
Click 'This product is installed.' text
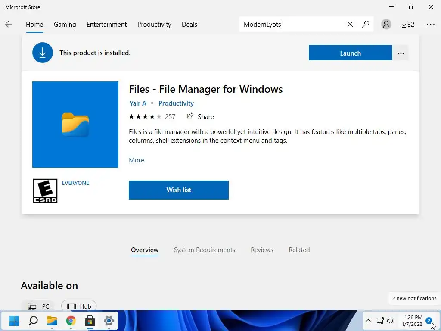(x=95, y=53)
